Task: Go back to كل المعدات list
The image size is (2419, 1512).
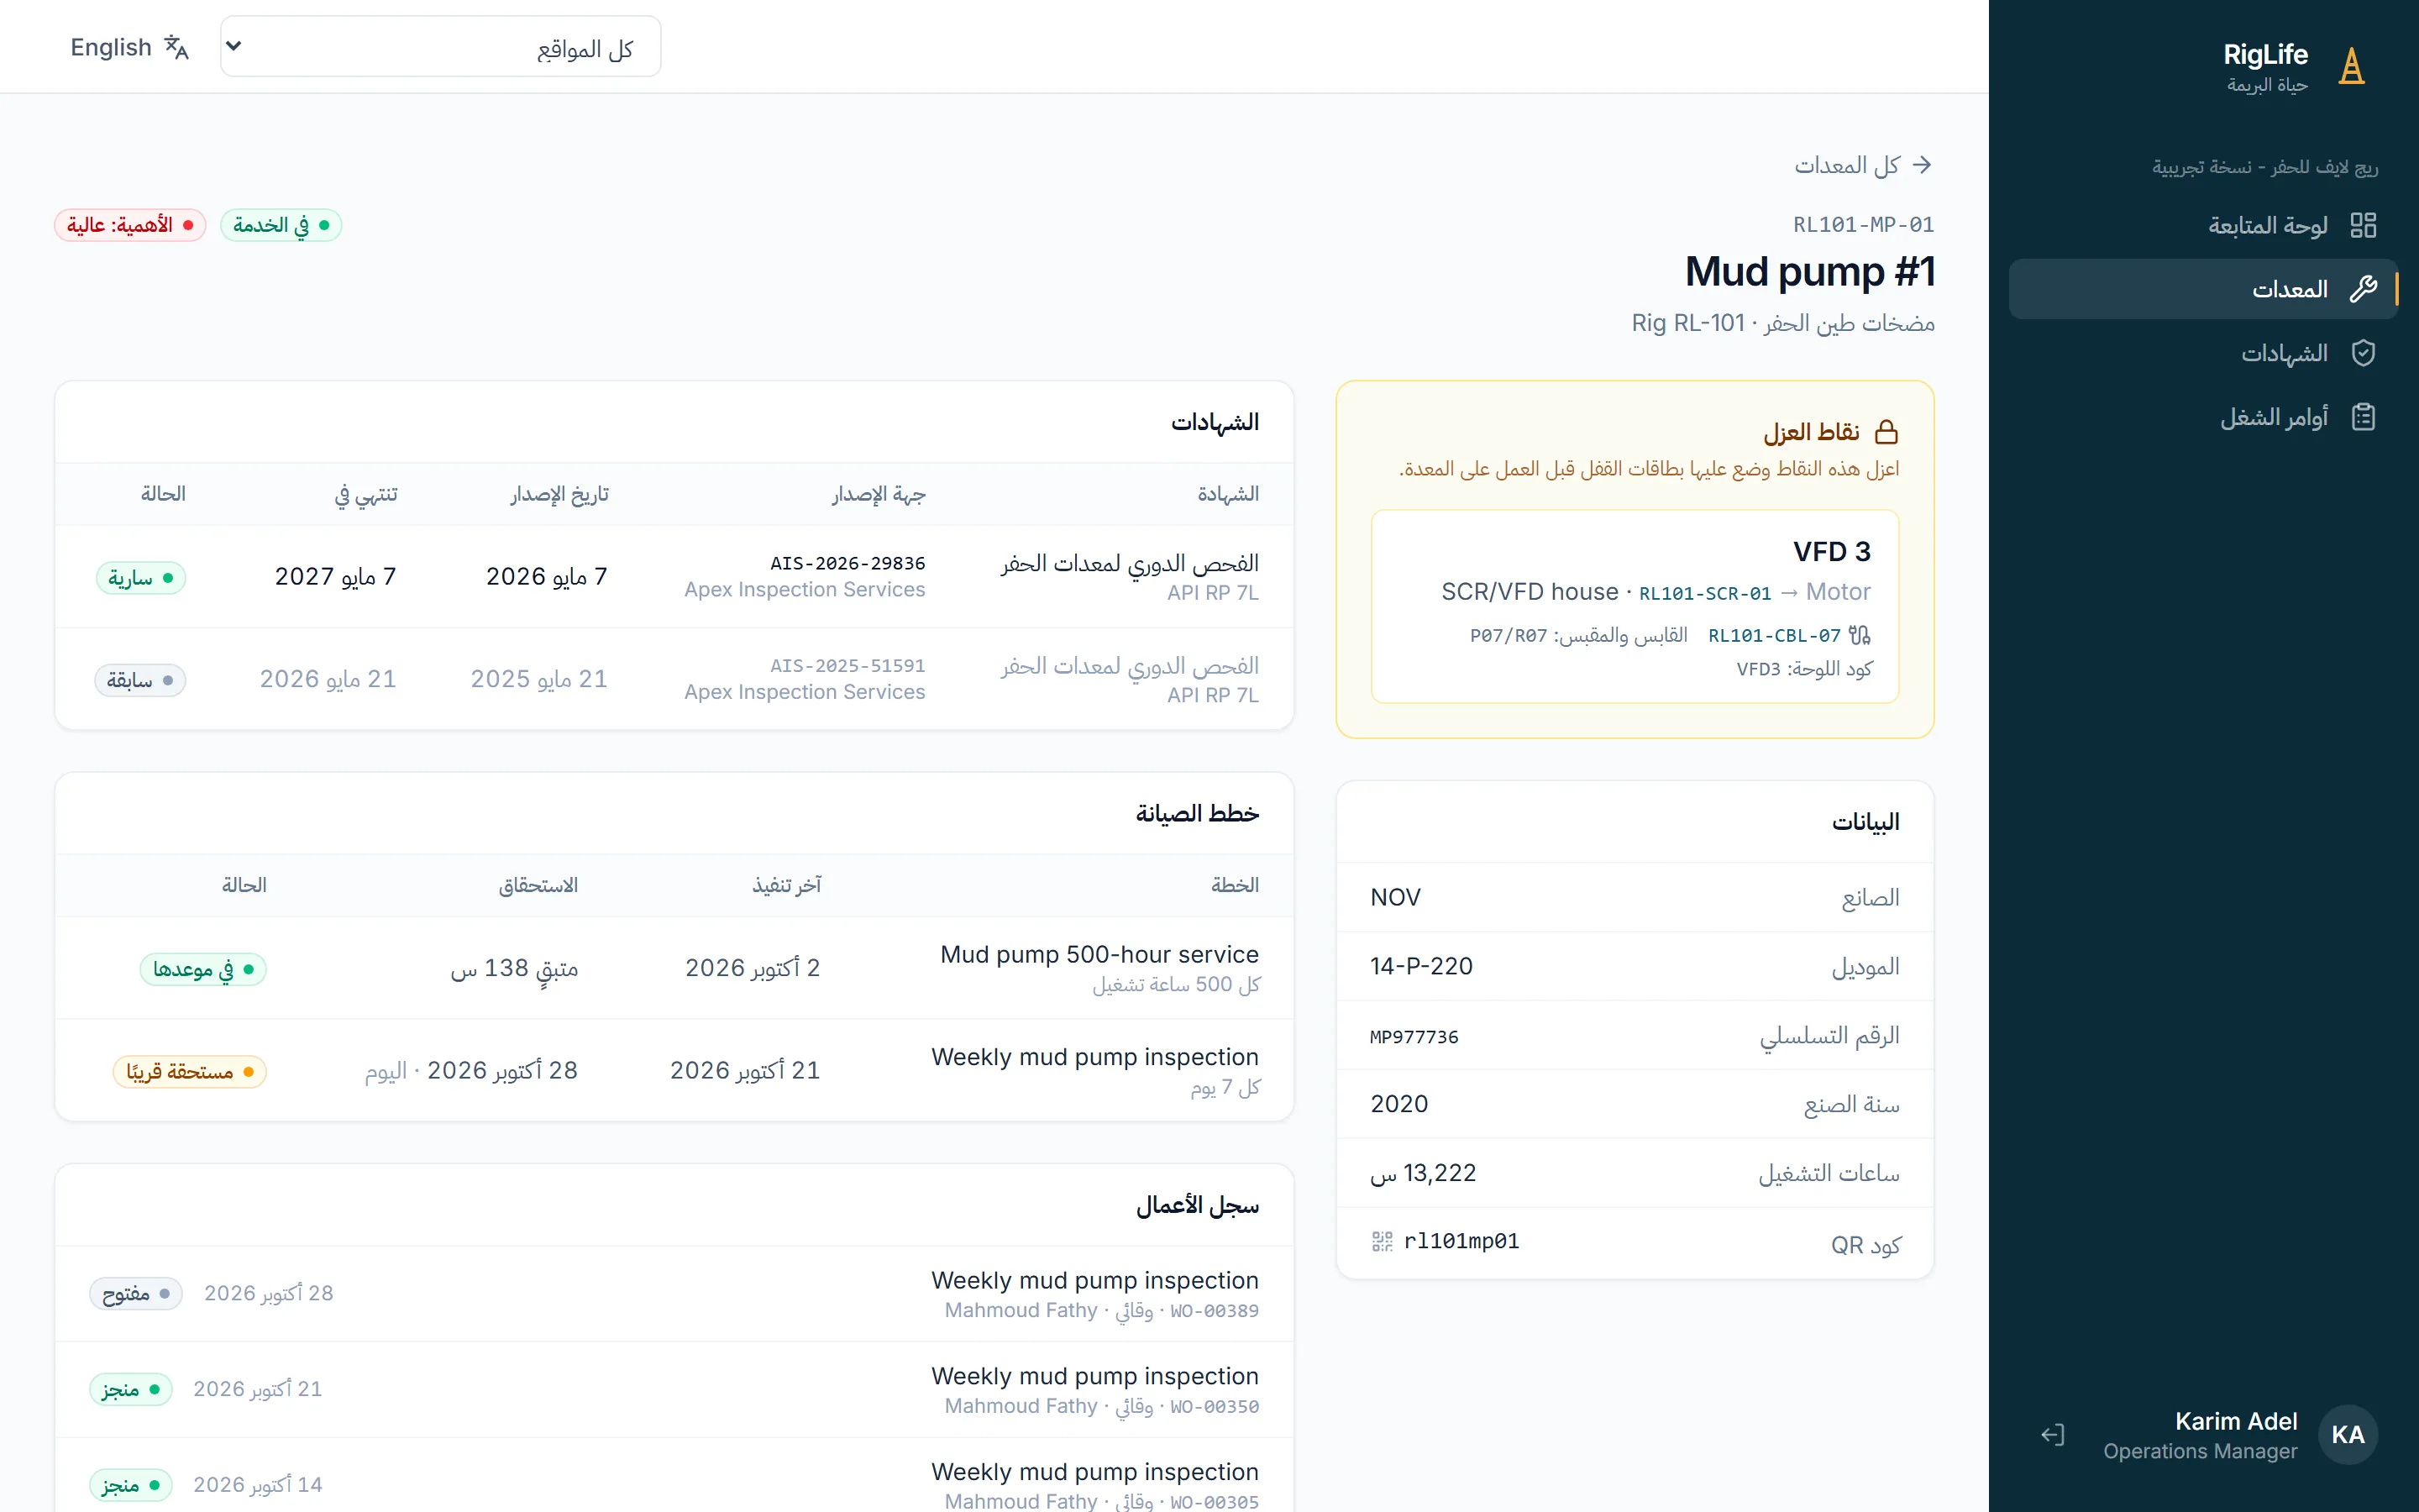Action: tap(1865, 165)
